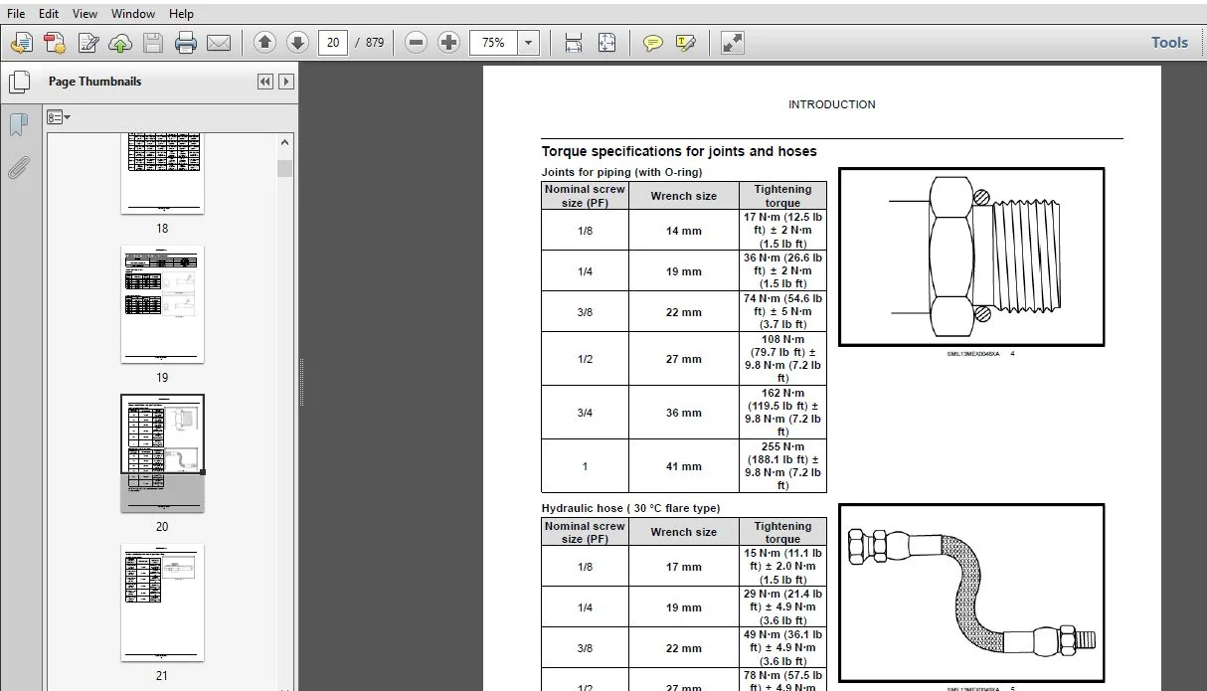1207x691 pixels.
Task: Click the Edit/sign document icon
Action: (88, 43)
